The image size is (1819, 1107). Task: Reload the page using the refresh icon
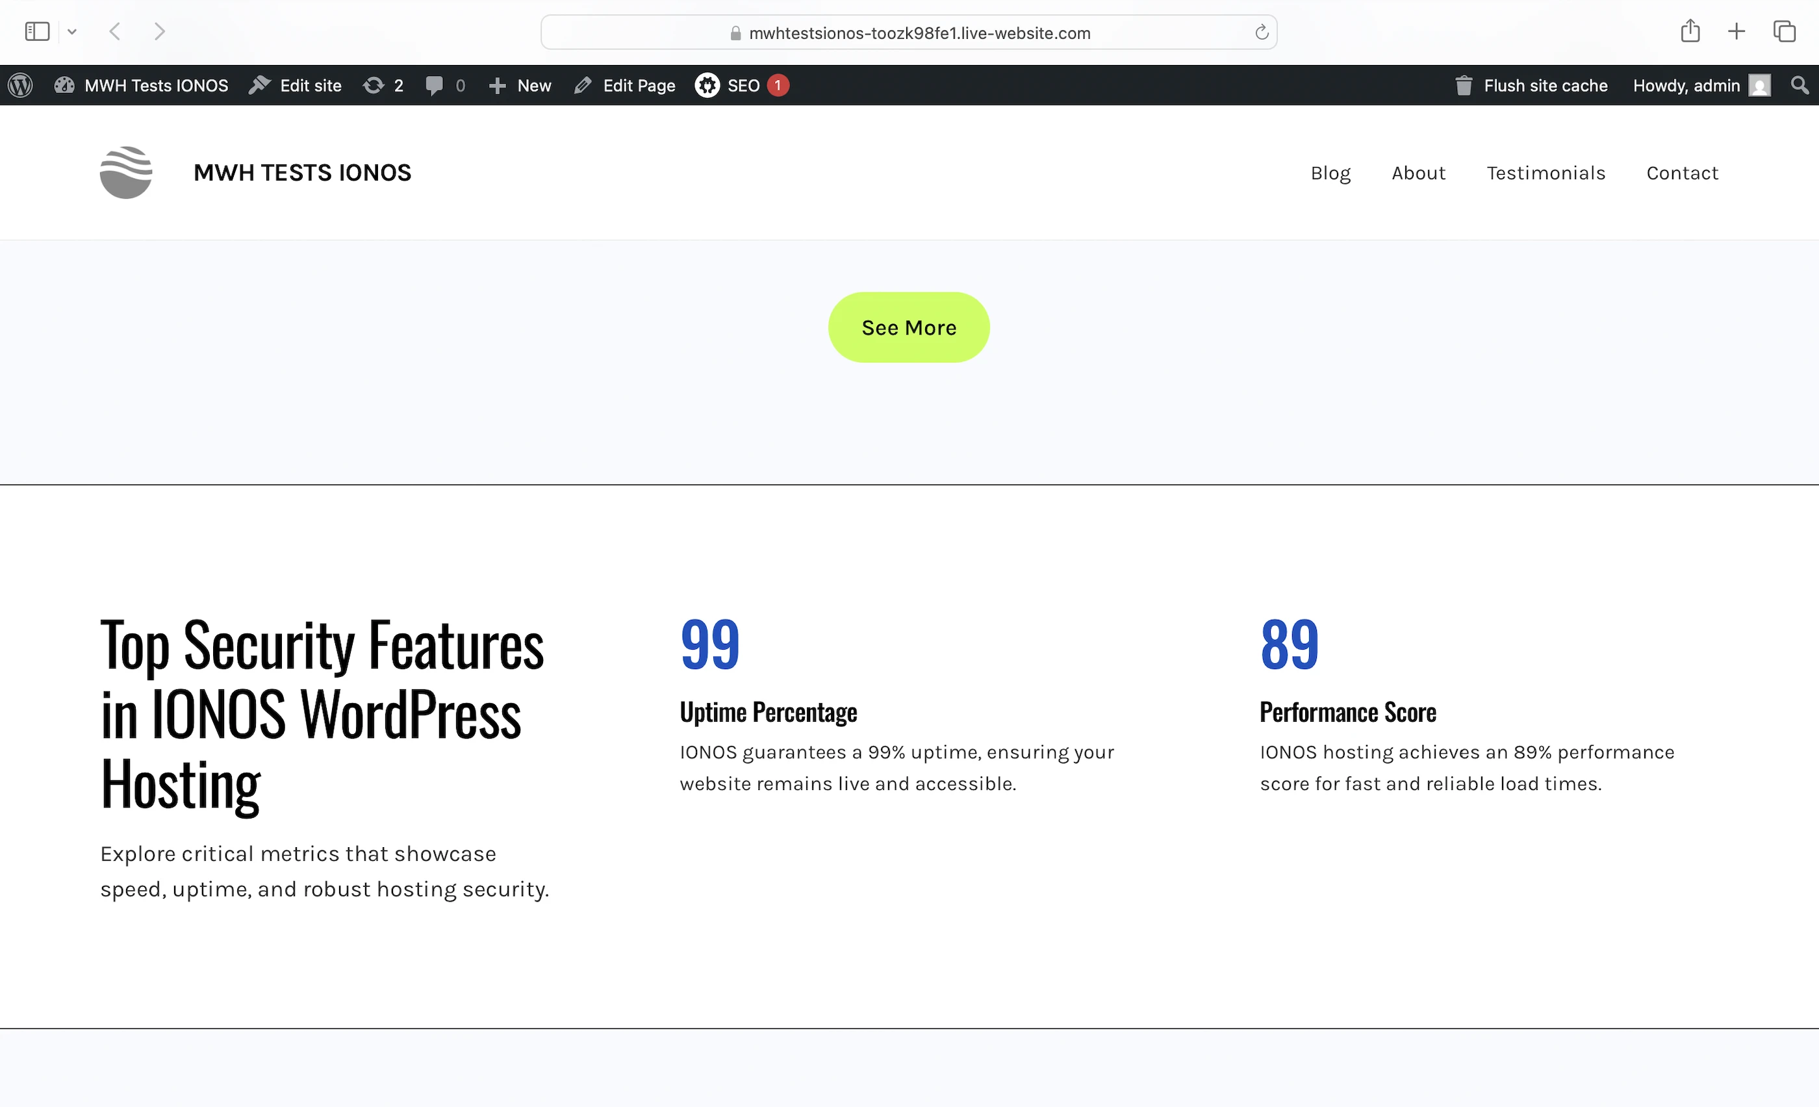pos(1261,32)
